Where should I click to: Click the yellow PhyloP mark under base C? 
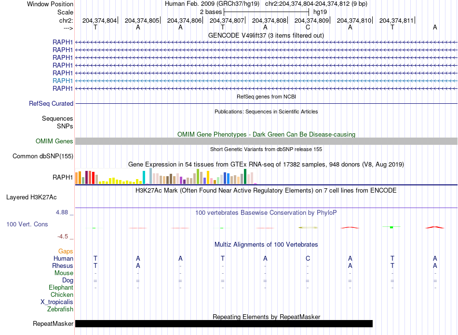(308, 227)
